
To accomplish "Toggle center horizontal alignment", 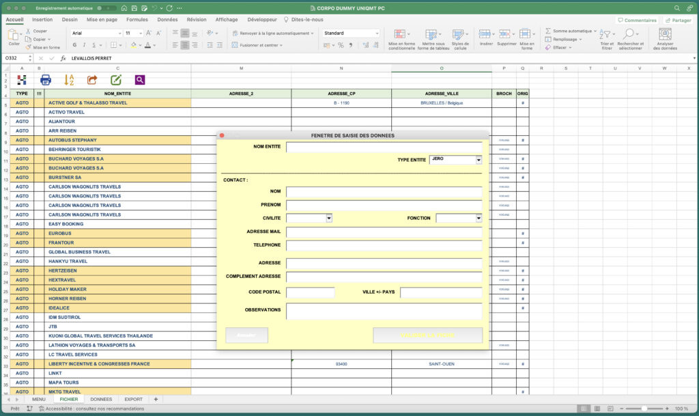I will (184, 45).
